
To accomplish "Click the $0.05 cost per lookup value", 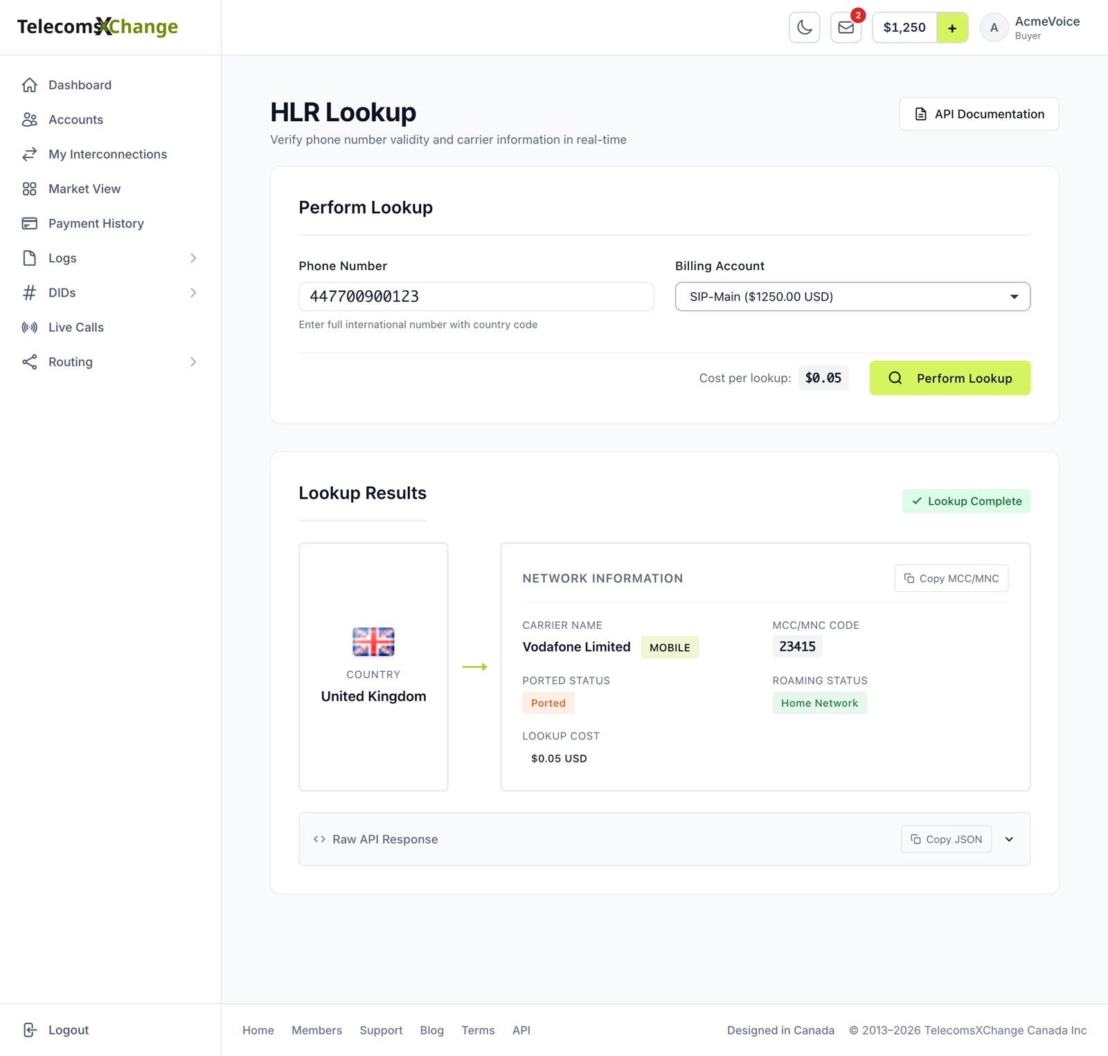I will point(823,378).
